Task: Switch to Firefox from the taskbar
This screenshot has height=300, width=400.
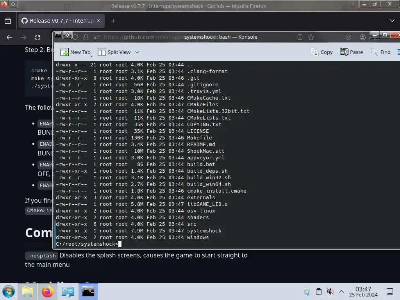Action: [47, 291]
